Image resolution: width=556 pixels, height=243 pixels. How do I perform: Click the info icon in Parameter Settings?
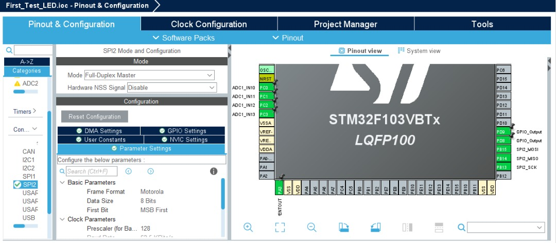click(214, 171)
